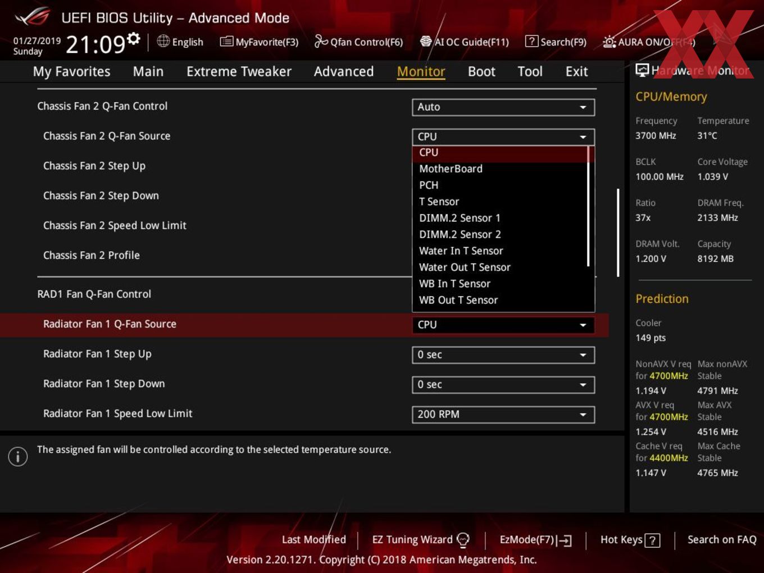Open clock settings gear icon
This screenshot has height=573, width=764.
[133, 39]
